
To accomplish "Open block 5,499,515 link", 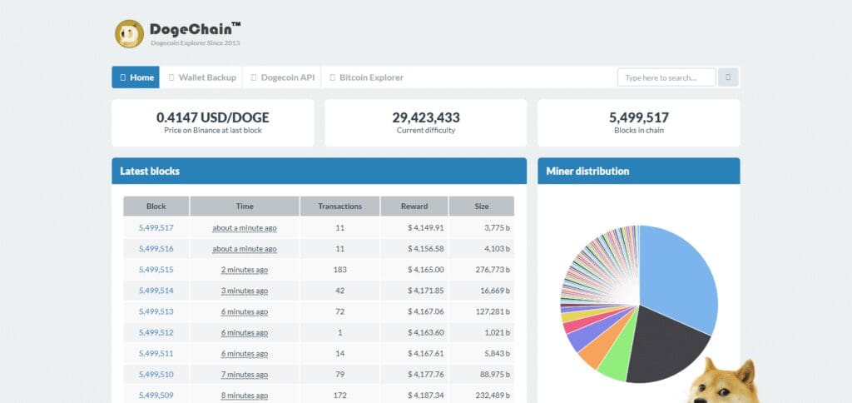I will coord(156,270).
